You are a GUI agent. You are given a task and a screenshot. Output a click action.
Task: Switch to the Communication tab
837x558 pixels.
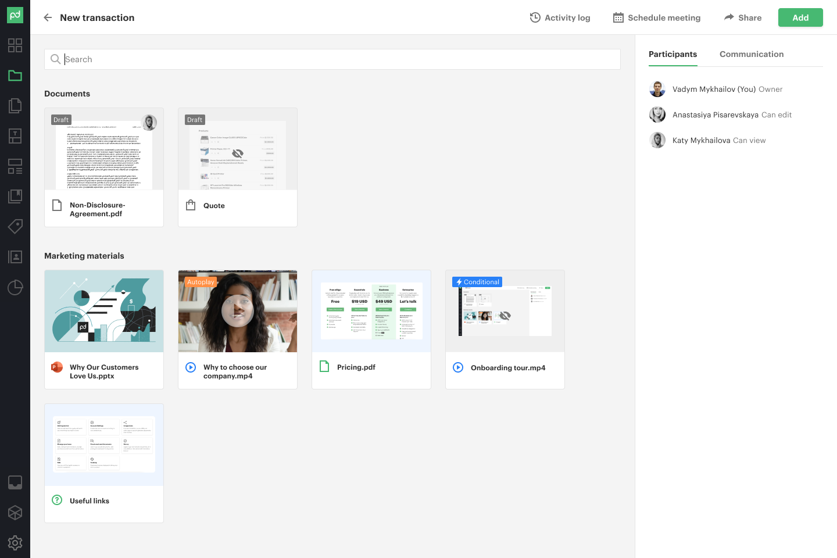coord(751,54)
